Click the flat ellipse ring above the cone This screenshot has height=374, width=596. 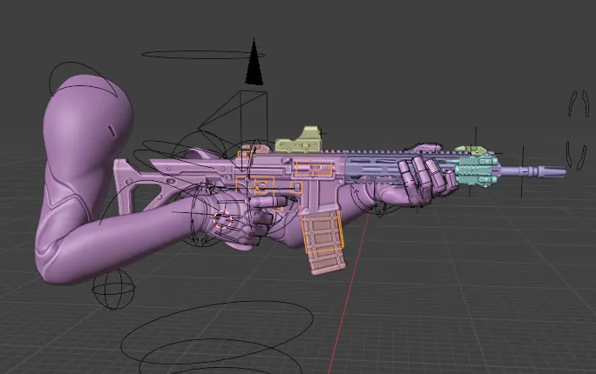(197, 55)
